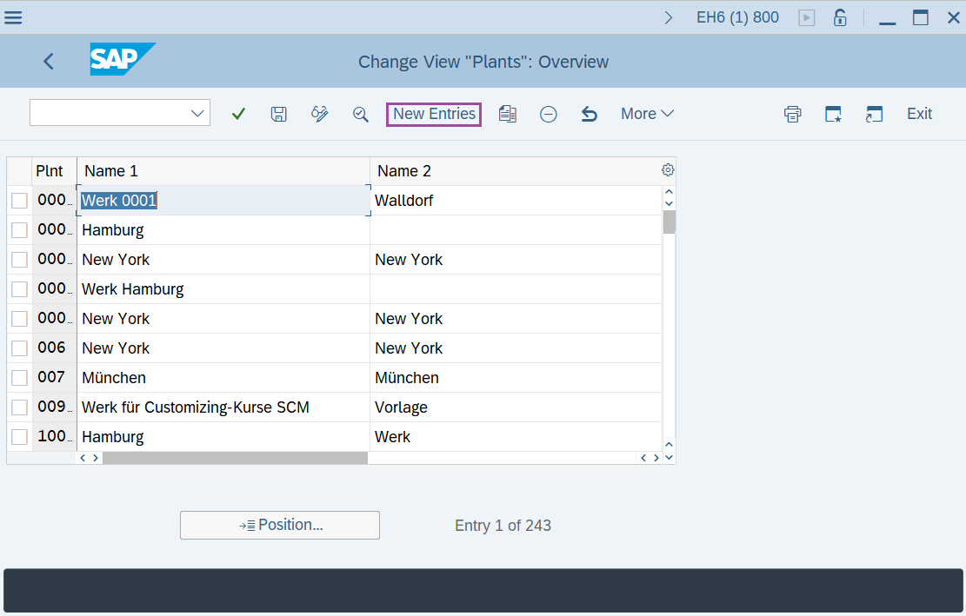Open the command field dropdown

point(197,113)
